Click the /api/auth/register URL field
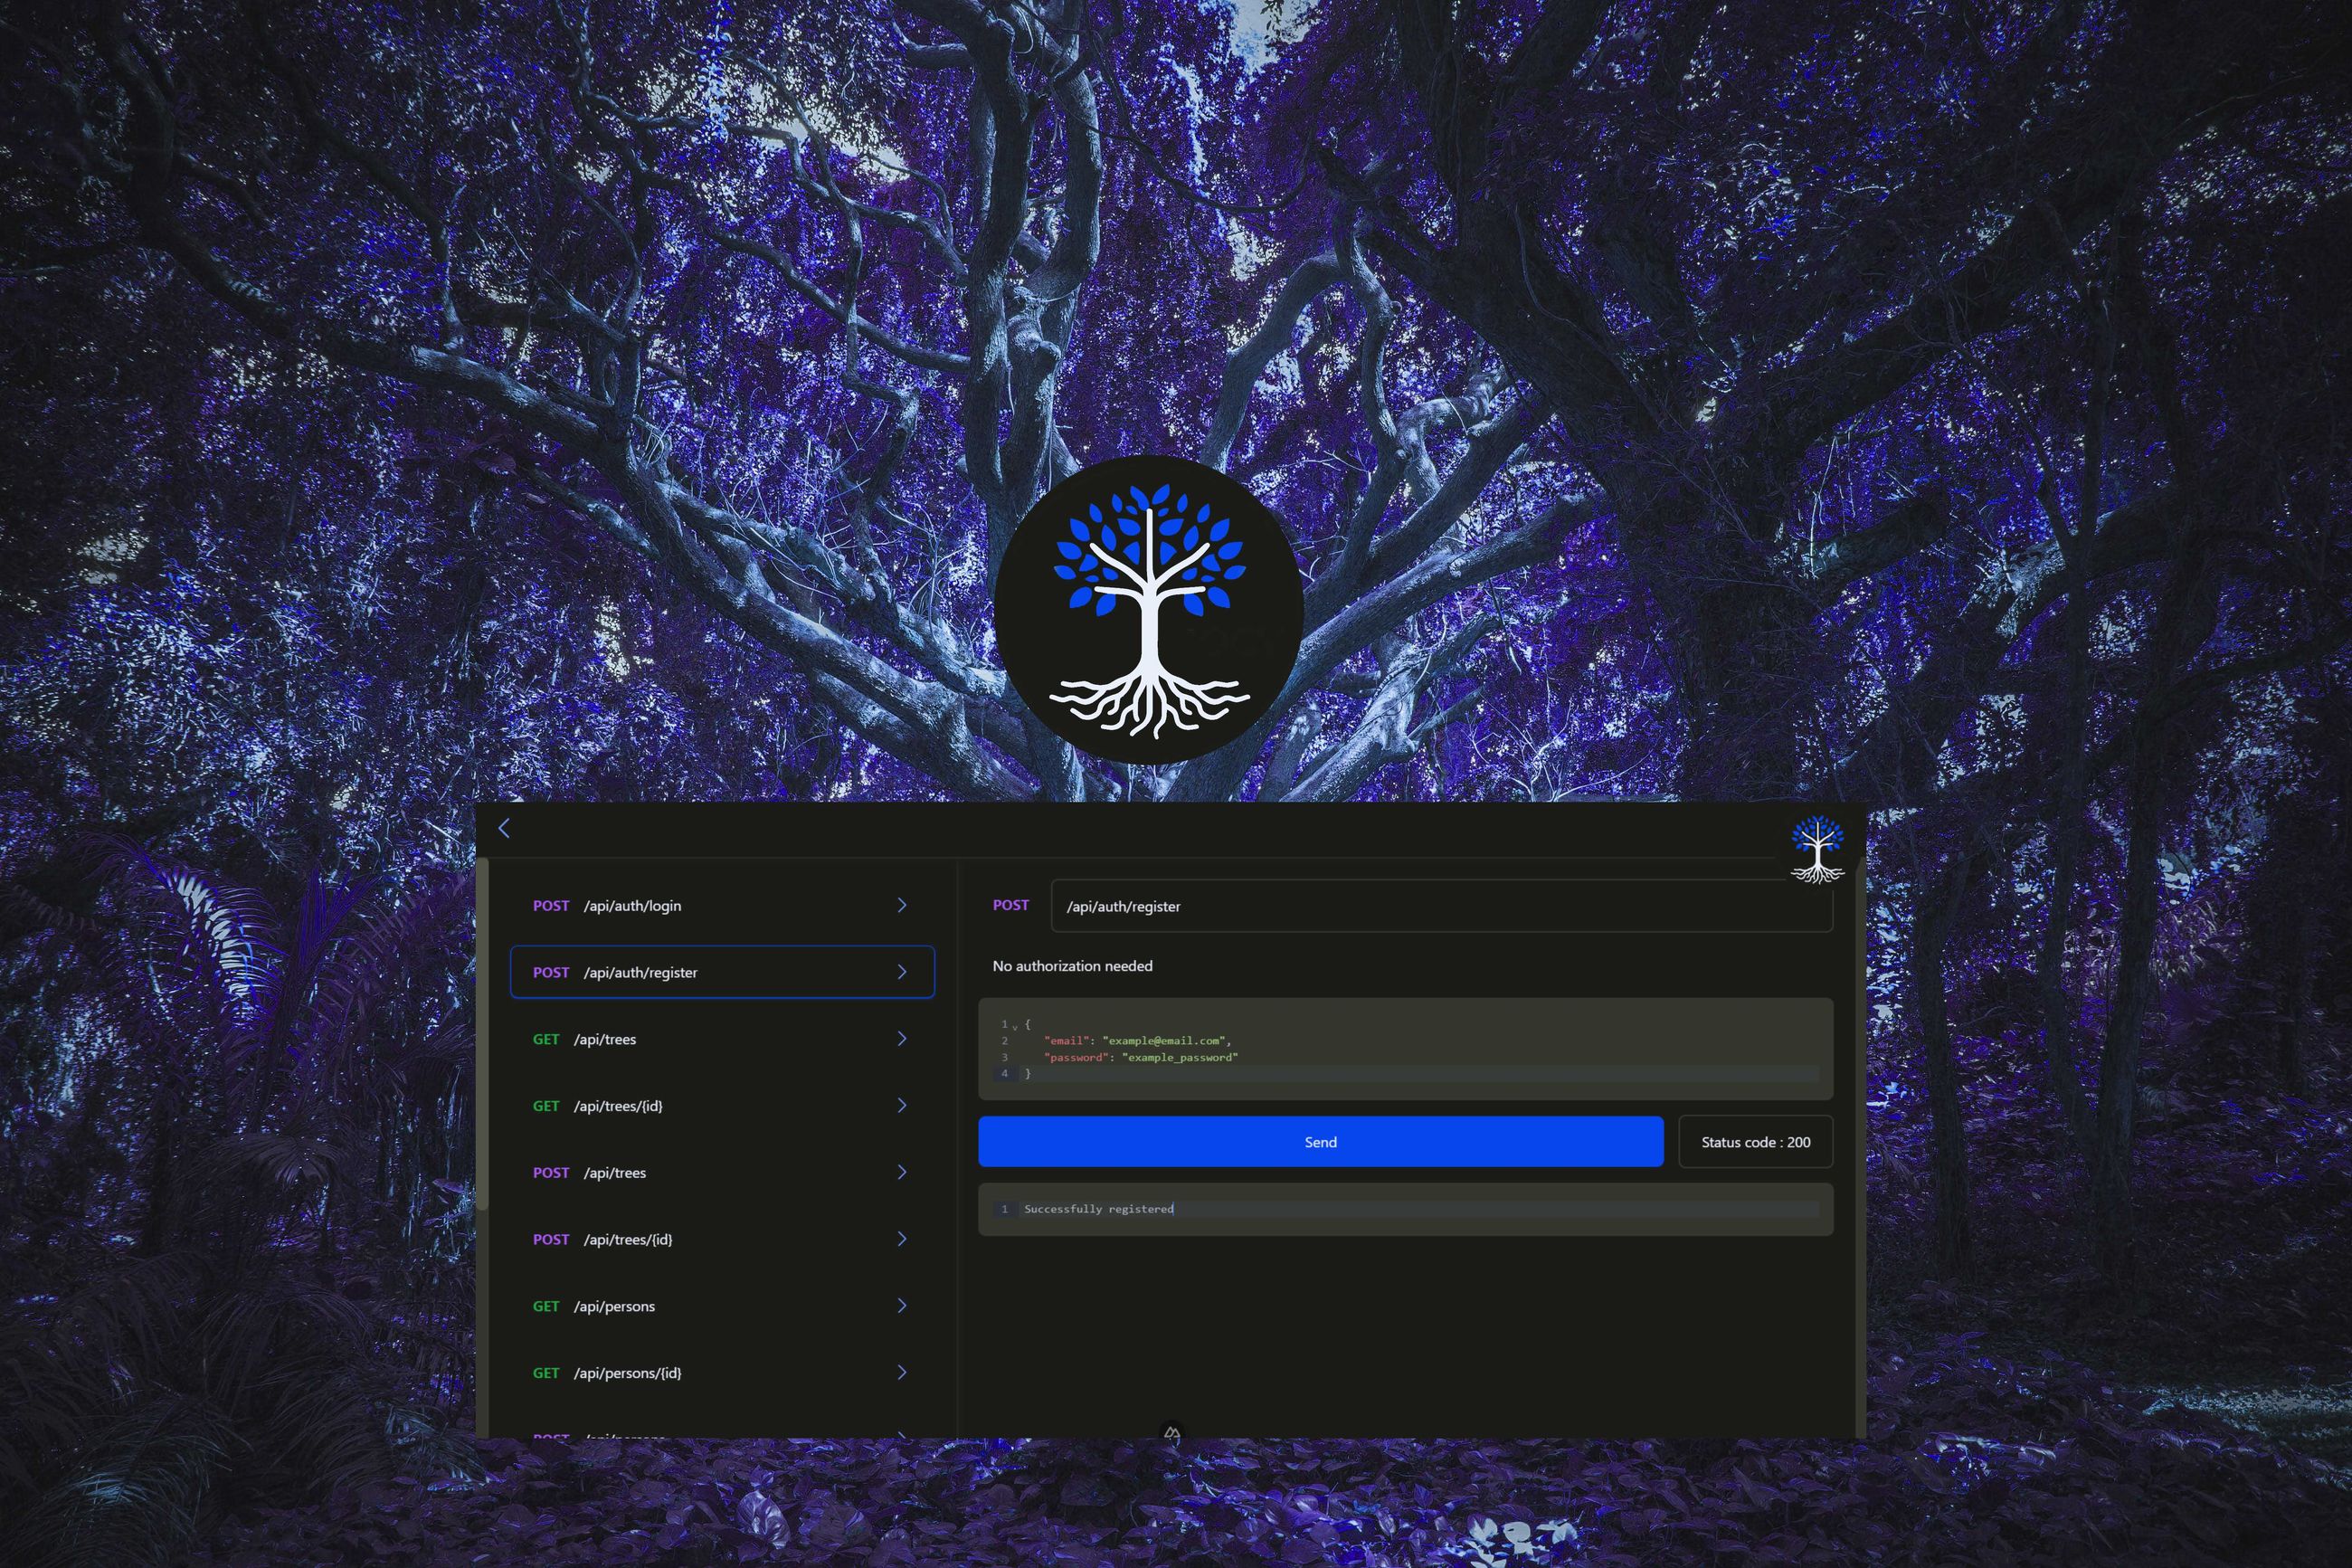This screenshot has width=2352, height=1568. (1439, 906)
